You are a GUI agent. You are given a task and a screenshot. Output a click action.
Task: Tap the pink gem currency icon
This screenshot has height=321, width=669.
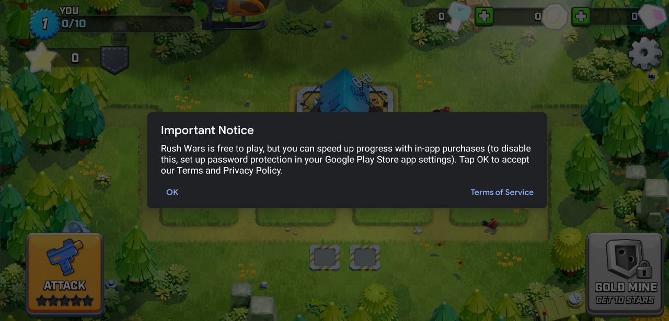click(x=651, y=17)
